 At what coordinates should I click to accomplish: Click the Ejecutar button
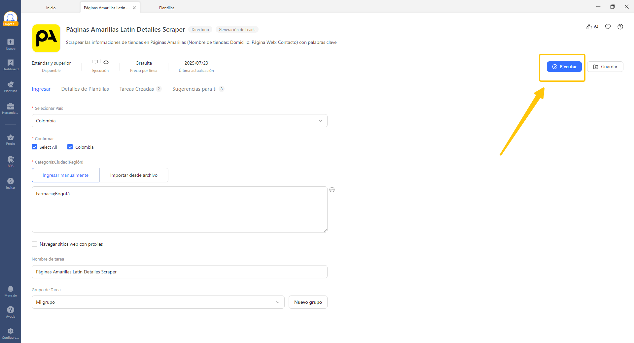pyautogui.click(x=564, y=67)
